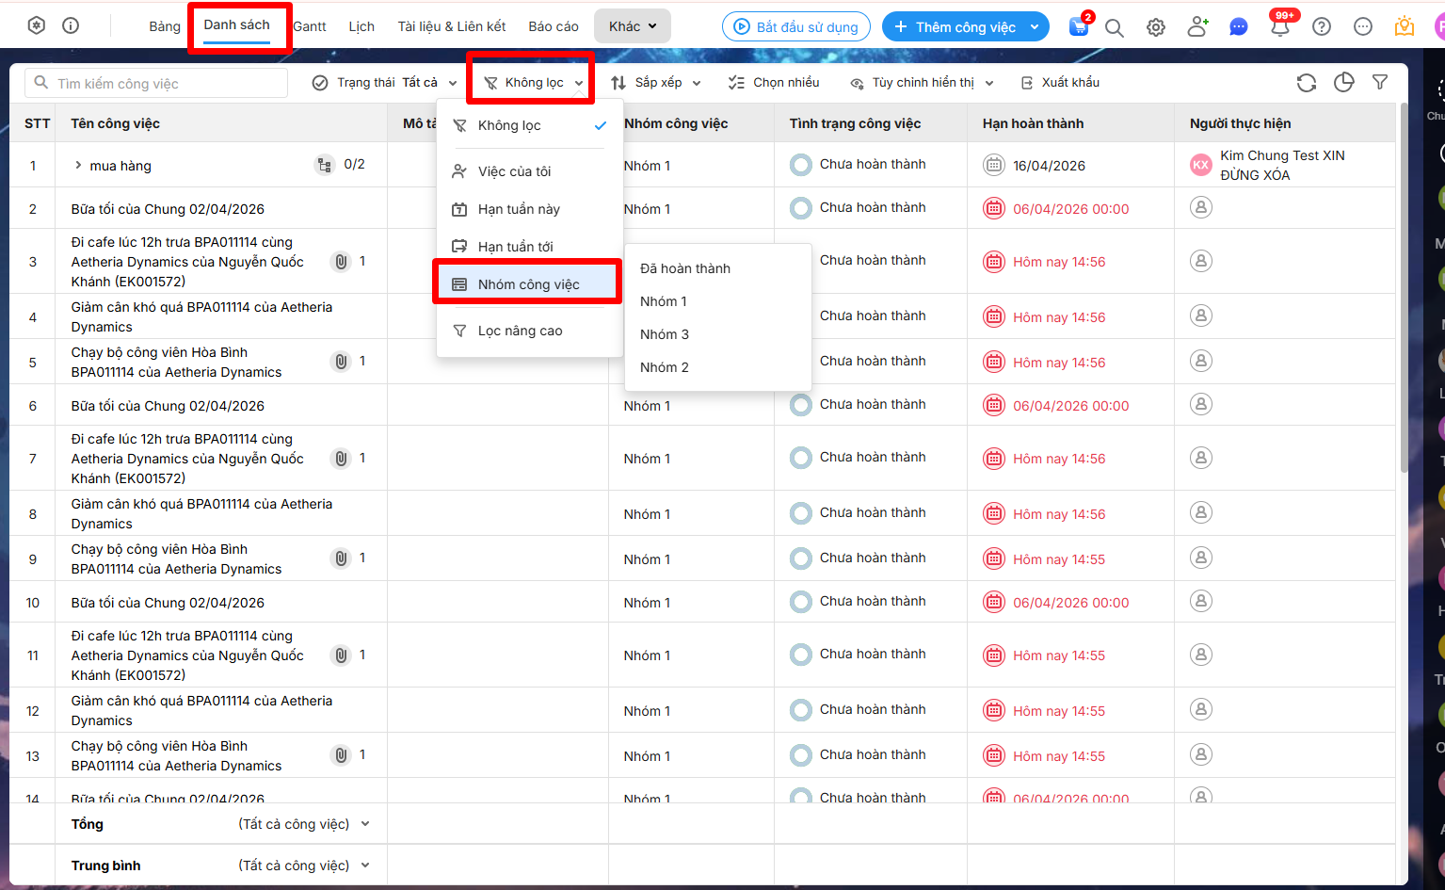Toggle the completion circle in row 2

click(x=801, y=208)
